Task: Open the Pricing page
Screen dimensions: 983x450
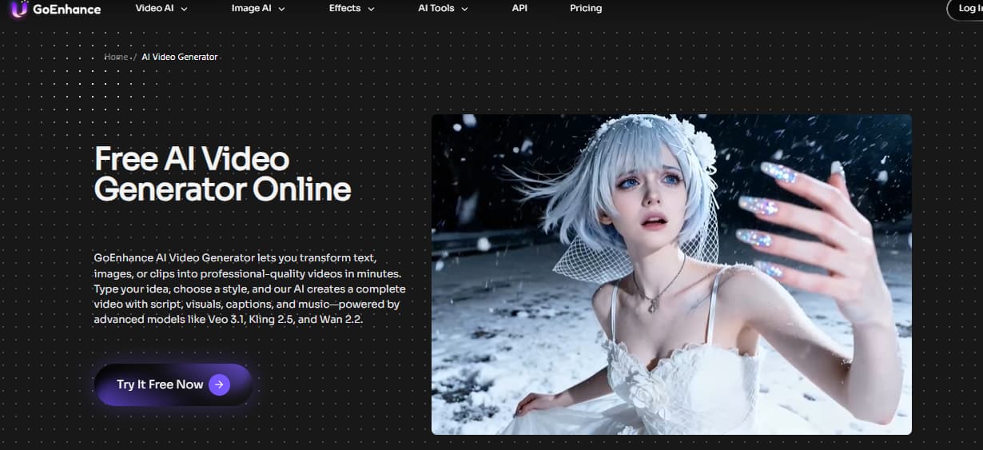Action: (x=586, y=8)
